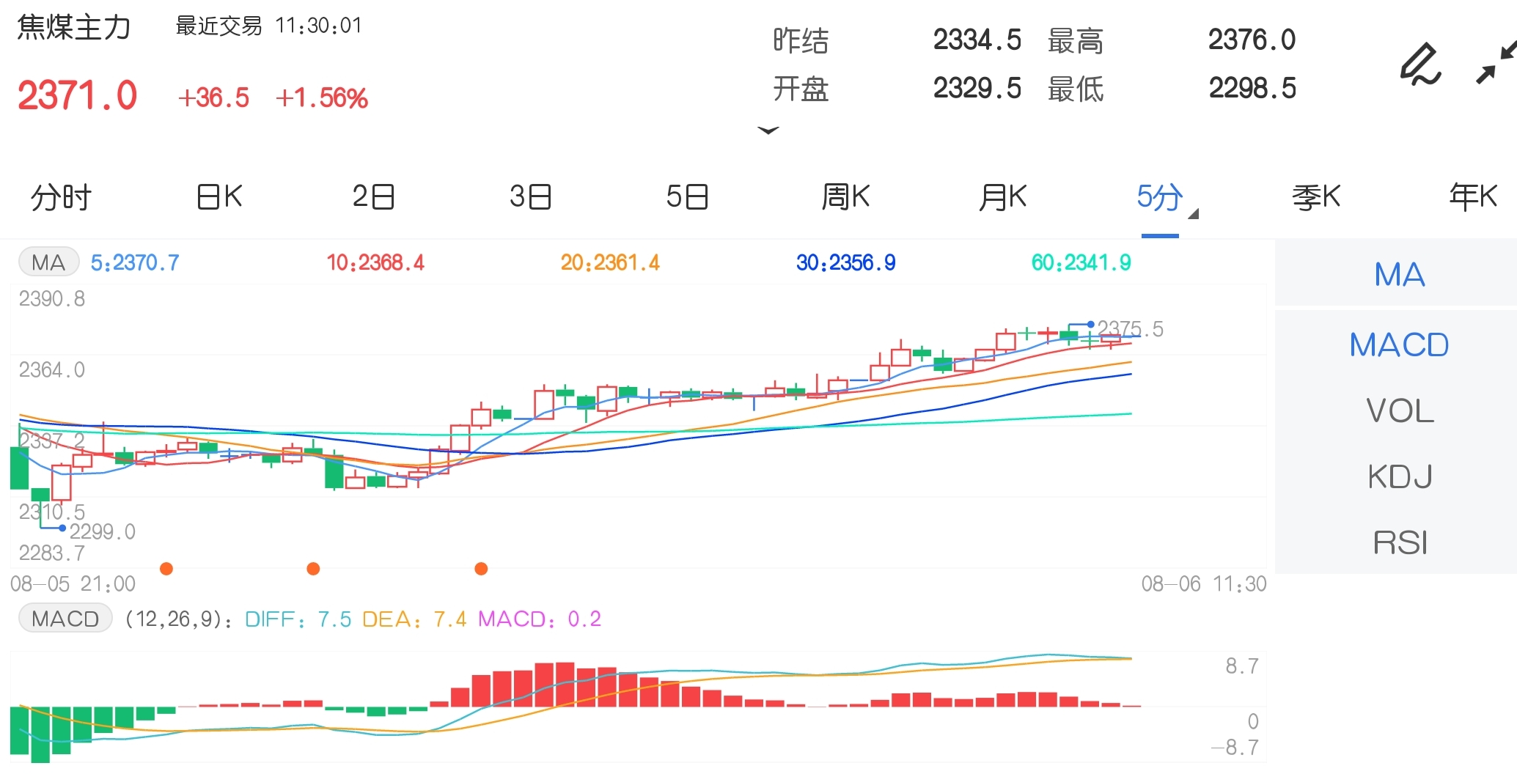Expand the MA 10-period value label
Viewport: 1517px width, 774px height.
pyautogui.click(x=375, y=262)
